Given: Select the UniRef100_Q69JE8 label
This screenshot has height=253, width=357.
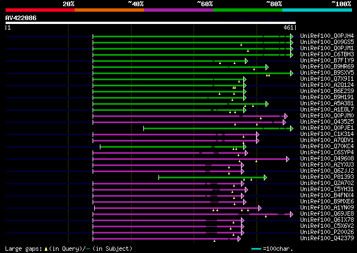Looking at the screenshot, I should (x=327, y=214).
